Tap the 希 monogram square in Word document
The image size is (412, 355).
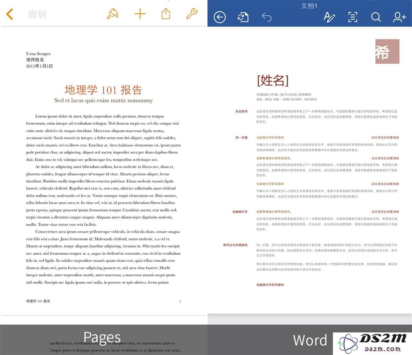387,51
